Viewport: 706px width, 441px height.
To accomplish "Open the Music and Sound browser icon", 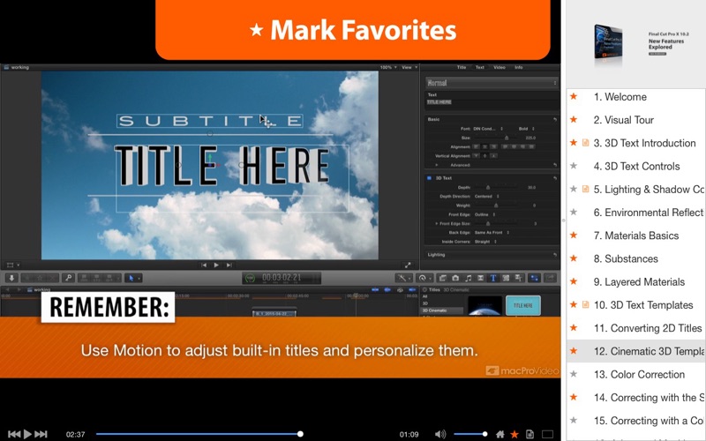I will [x=469, y=278].
